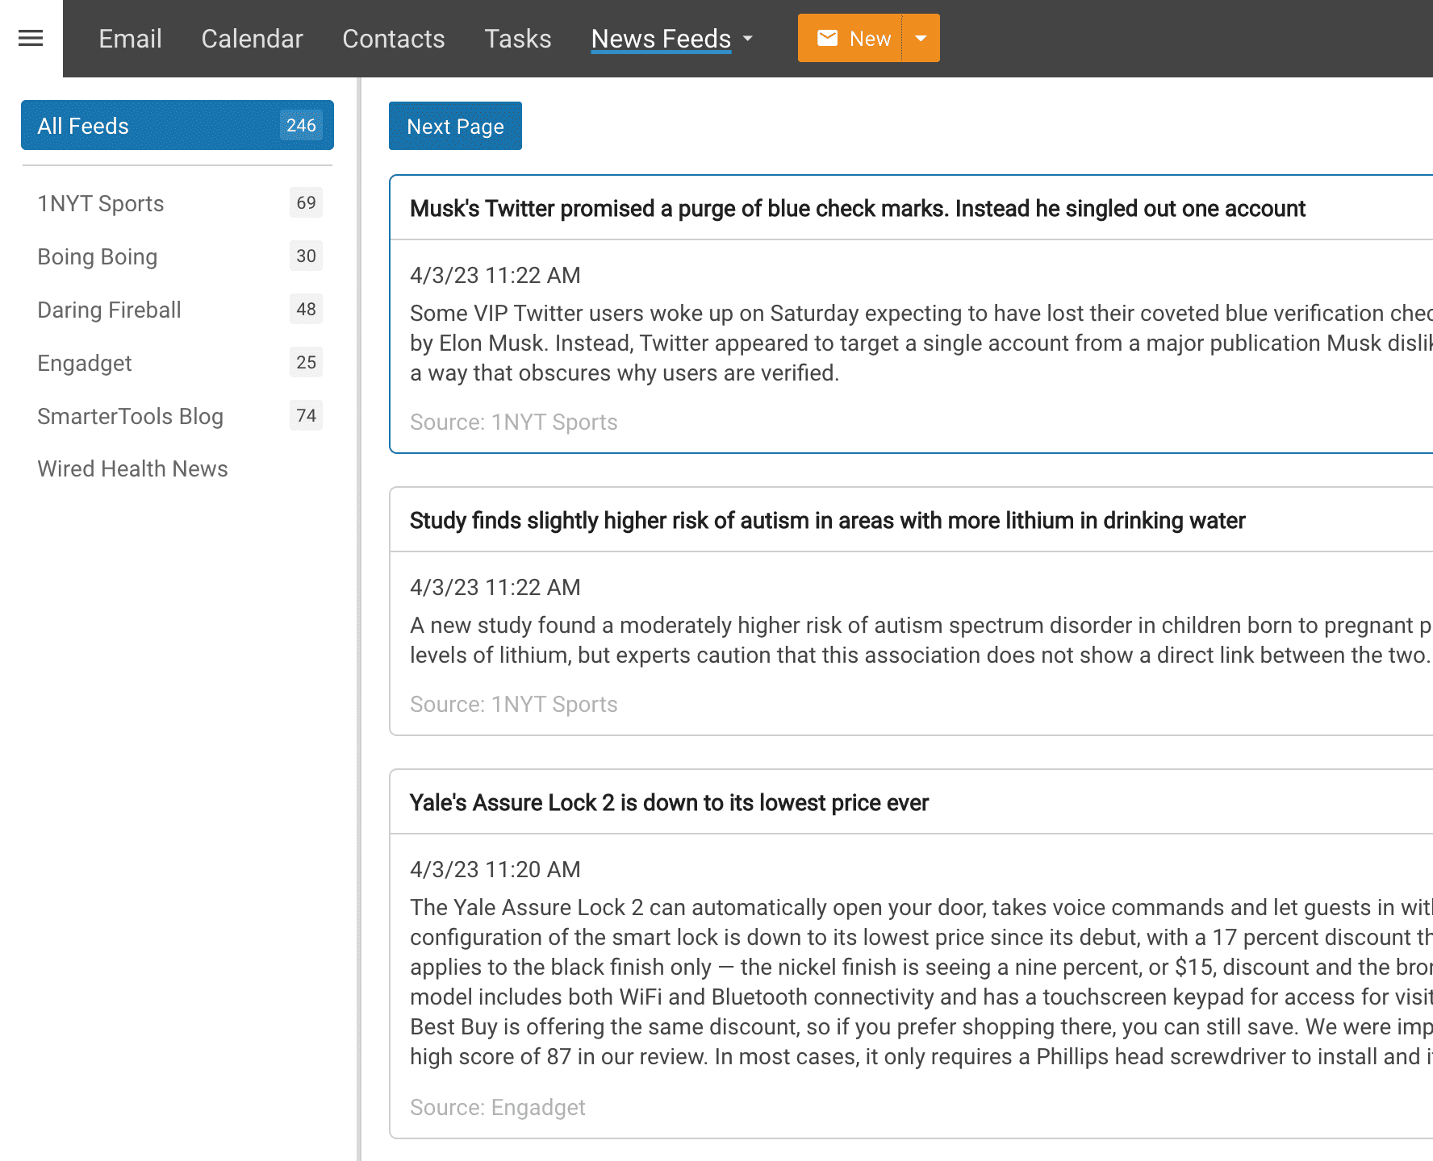Image resolution: width=1433 pixels, height=1161 pixels.
Task: Click the 4/3/23 11:20 AM timestamp
Action: pyautogui.click(x=495, y=869)
